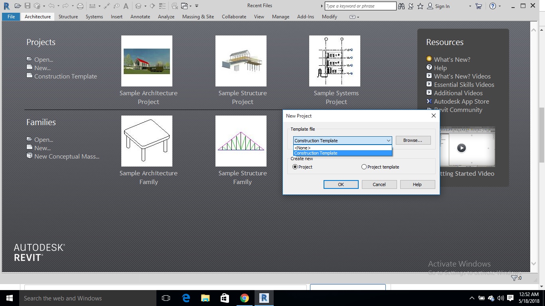545x306 pixels.
Task: Click the Help button in New Project dialog
Action: [x=417, y=184]
